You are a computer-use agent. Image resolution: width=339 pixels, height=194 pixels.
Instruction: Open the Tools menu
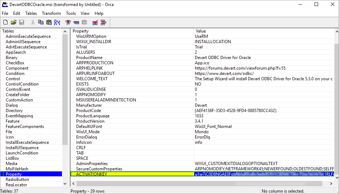pyautogui.click(x=71, y=13)
